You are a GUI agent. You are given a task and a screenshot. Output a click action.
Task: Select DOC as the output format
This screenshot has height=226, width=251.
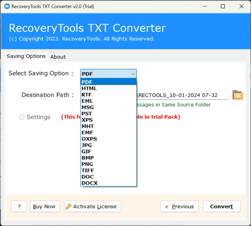tap(108, 177)
